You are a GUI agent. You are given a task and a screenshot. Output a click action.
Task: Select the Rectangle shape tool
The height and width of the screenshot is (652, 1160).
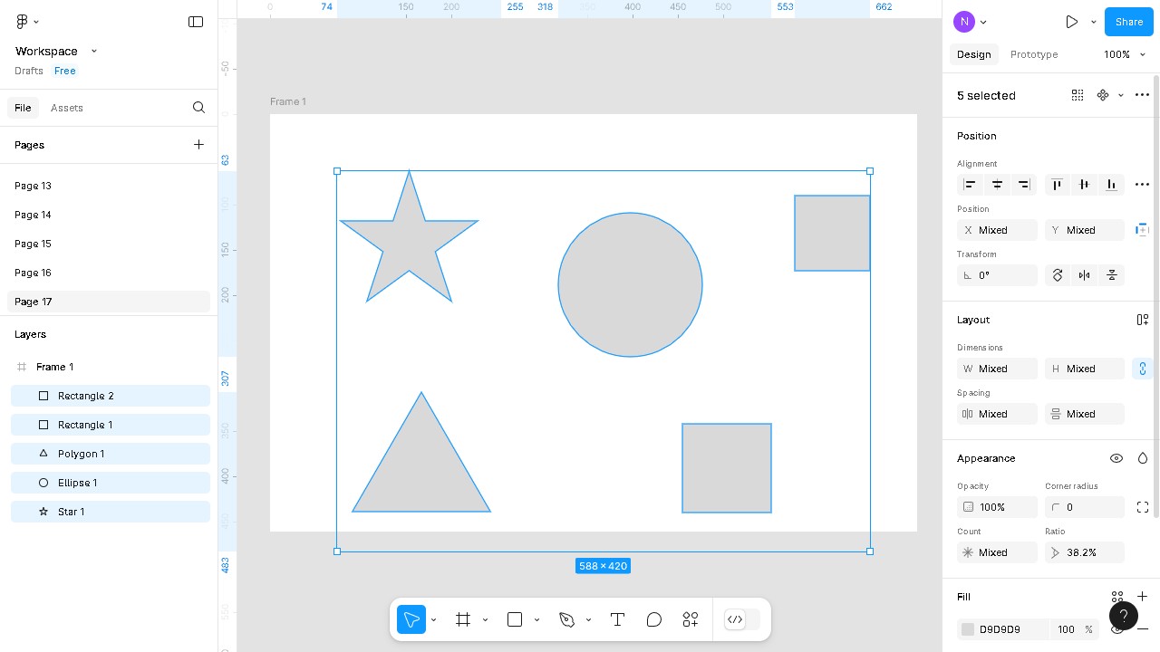pyautogui.click(x=514, y=619)
